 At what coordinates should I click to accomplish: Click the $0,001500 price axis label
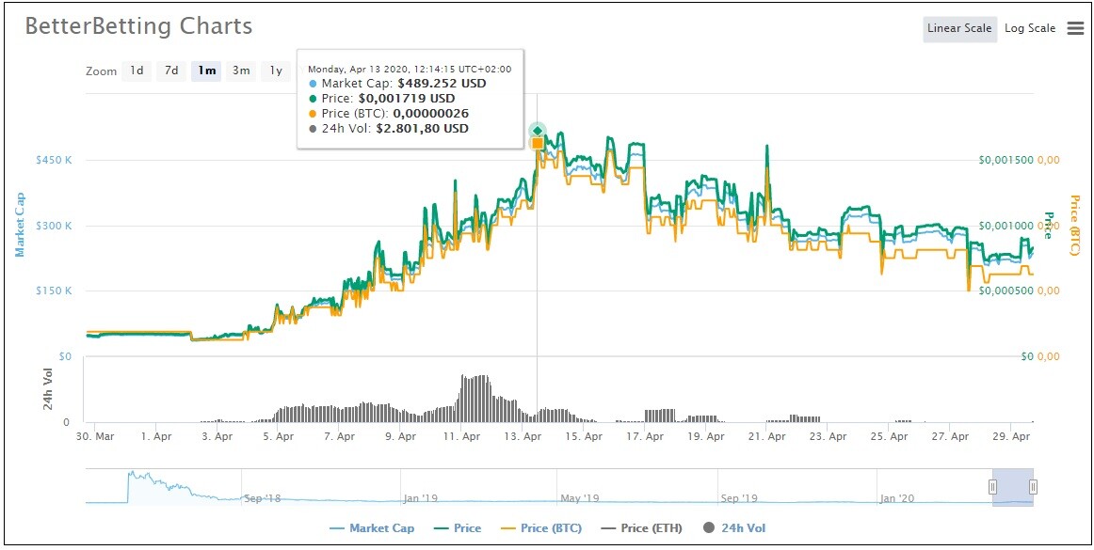tap(1006, 160)
